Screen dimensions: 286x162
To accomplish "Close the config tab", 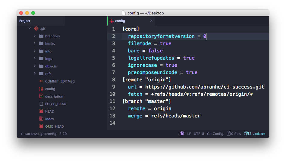I will tap(151, 20).
